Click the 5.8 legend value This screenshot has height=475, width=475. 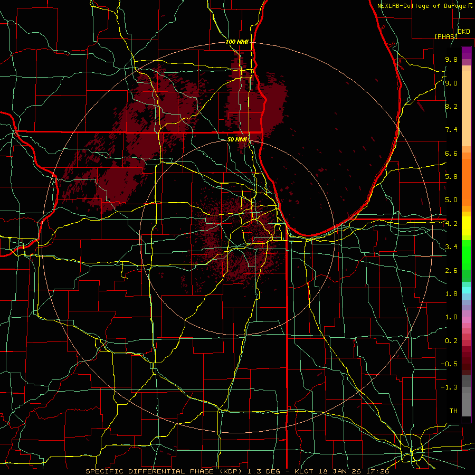click(451, 177)
